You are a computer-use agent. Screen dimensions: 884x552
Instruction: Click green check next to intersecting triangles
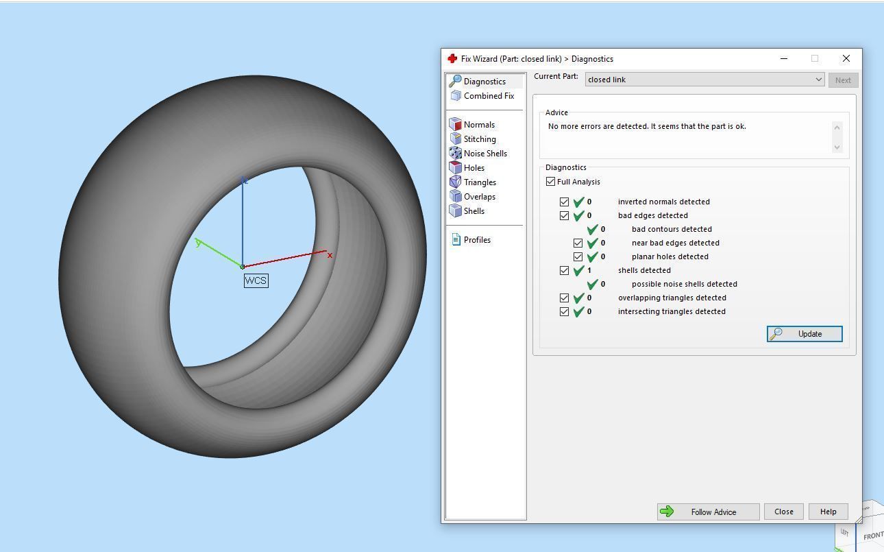579,311
